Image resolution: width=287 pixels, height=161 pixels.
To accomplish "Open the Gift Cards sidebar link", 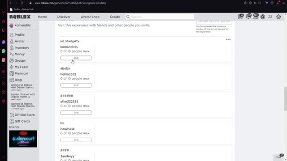I will coord(20,121).
